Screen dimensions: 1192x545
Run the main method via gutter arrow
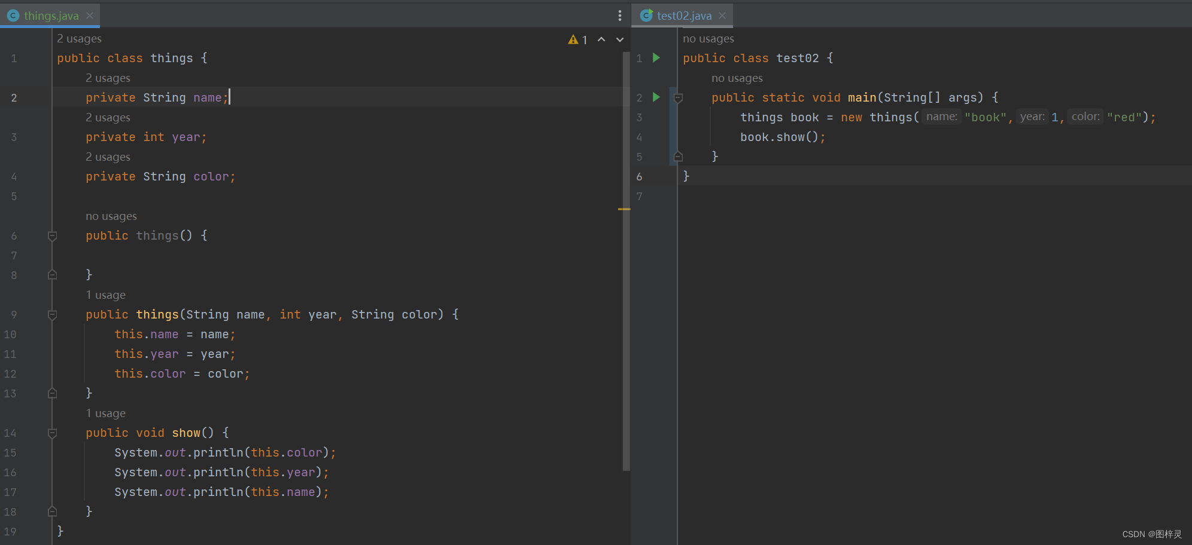(x=656, y=97)
